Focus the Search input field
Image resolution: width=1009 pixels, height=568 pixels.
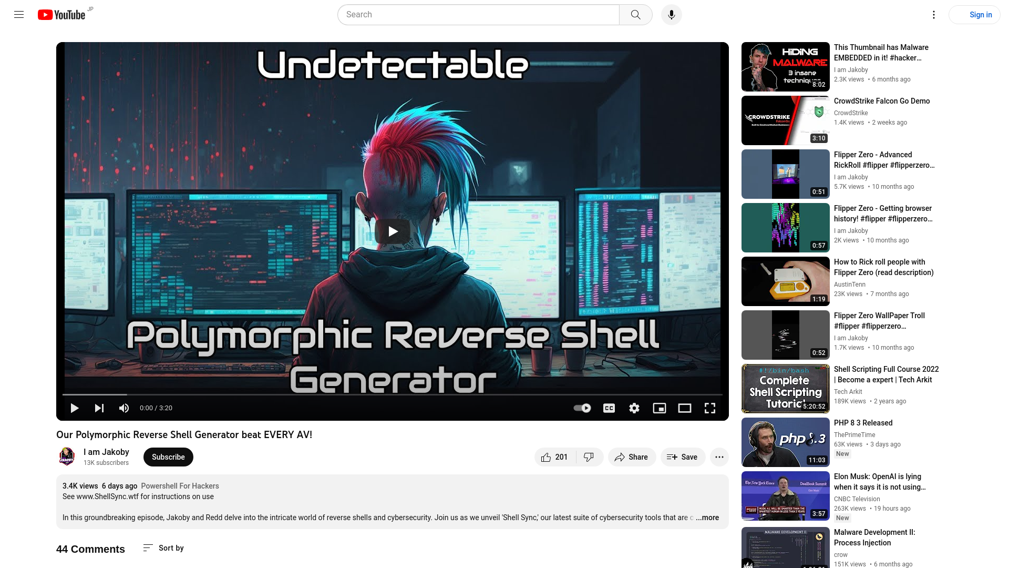(x=478, y=15)
